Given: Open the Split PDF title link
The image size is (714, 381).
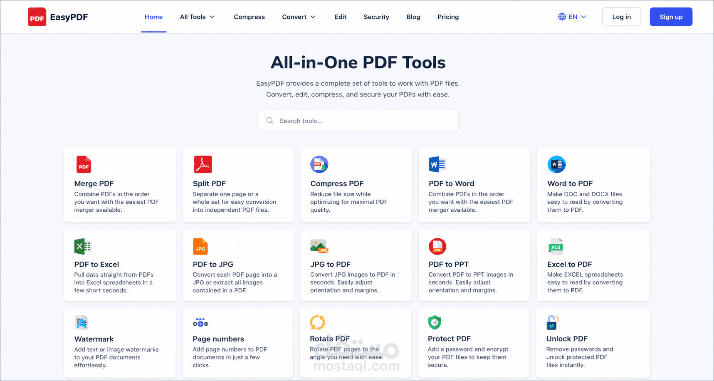Looking at the screenshot, I should pos(209,183).
